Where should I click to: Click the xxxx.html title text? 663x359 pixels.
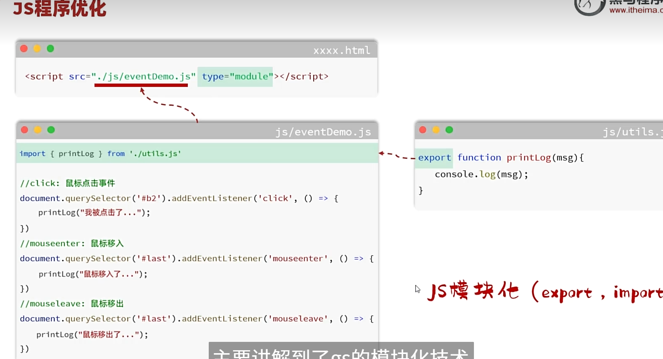(342, 51)
